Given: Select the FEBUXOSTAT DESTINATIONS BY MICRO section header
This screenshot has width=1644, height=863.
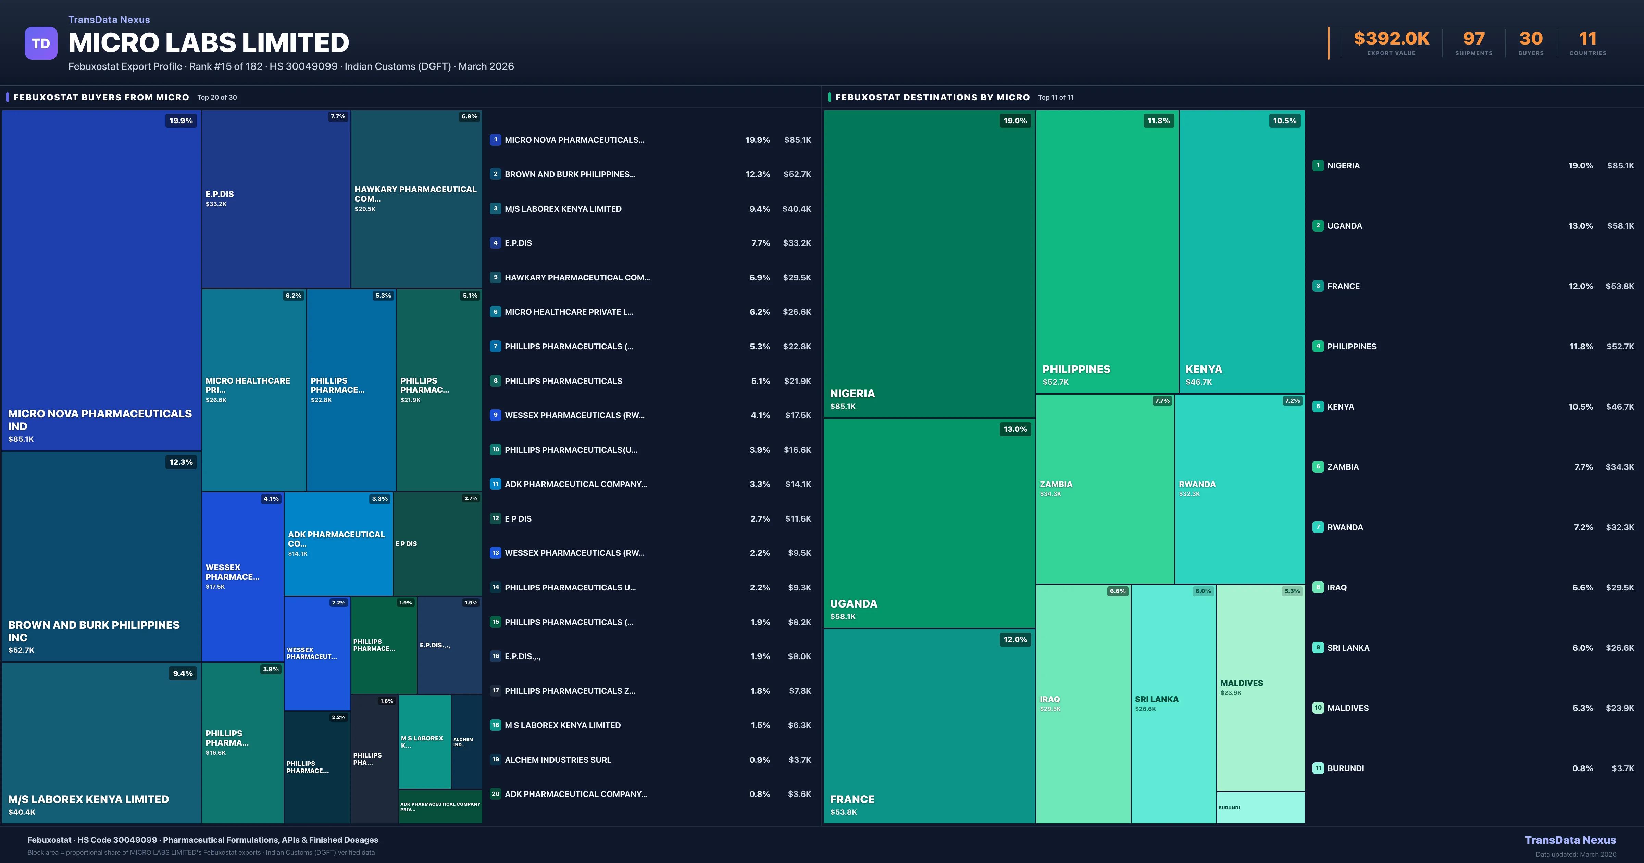Looking at the screenshot, I should coord(932,97).
